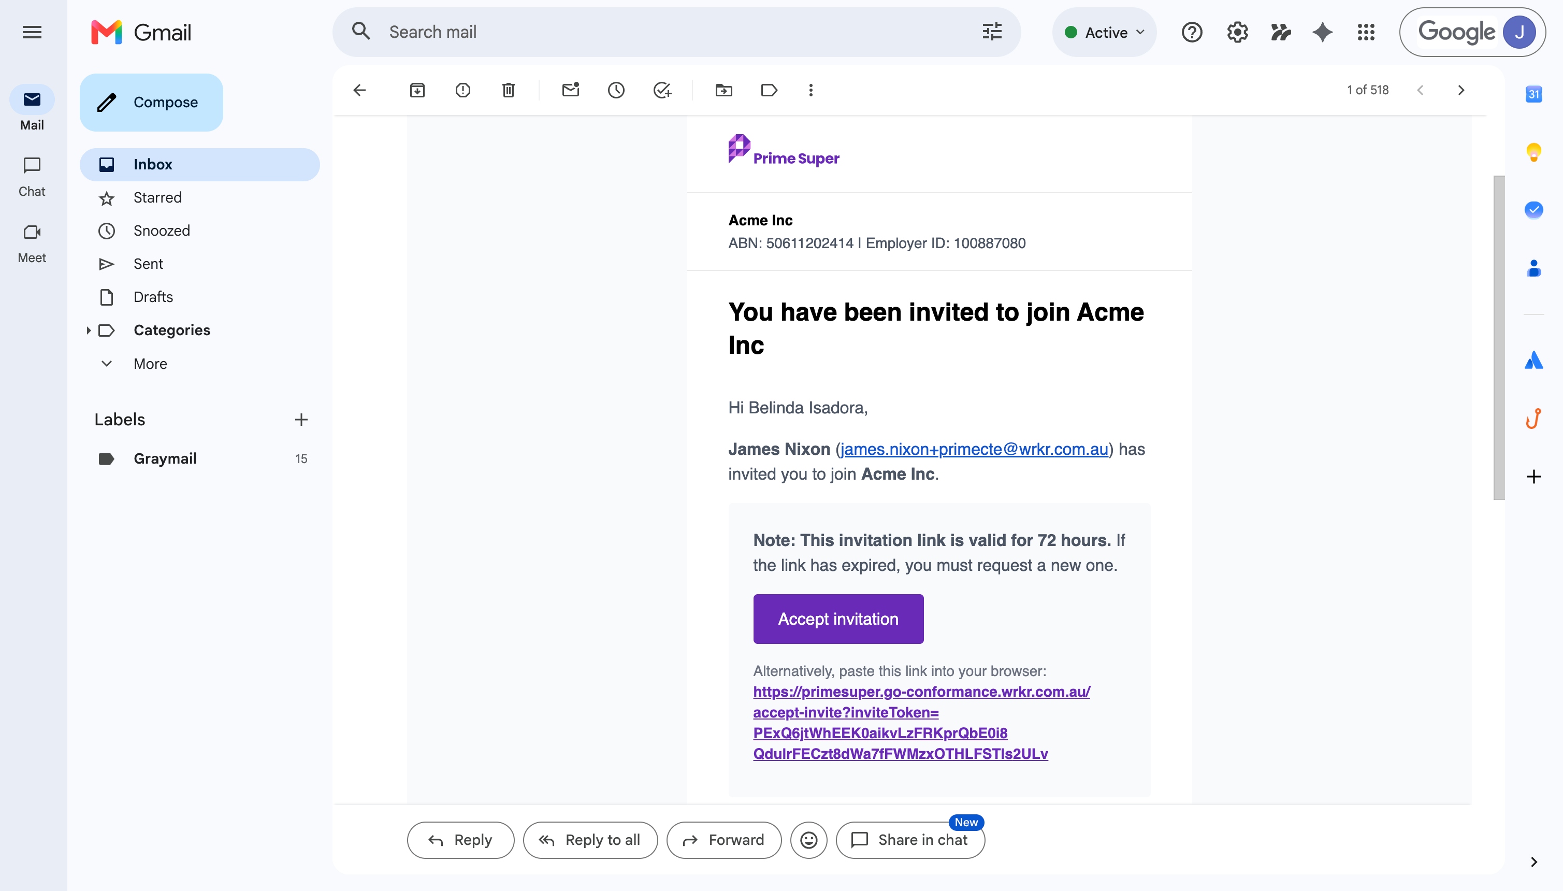
Task: Create a new label with plus icon
Action: (301, 420)
